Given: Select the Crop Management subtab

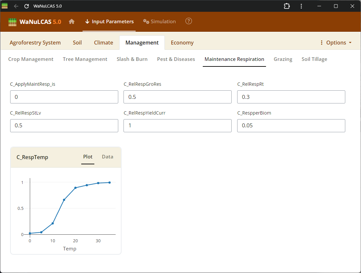Looking at the screenshot, I should 31,59.
